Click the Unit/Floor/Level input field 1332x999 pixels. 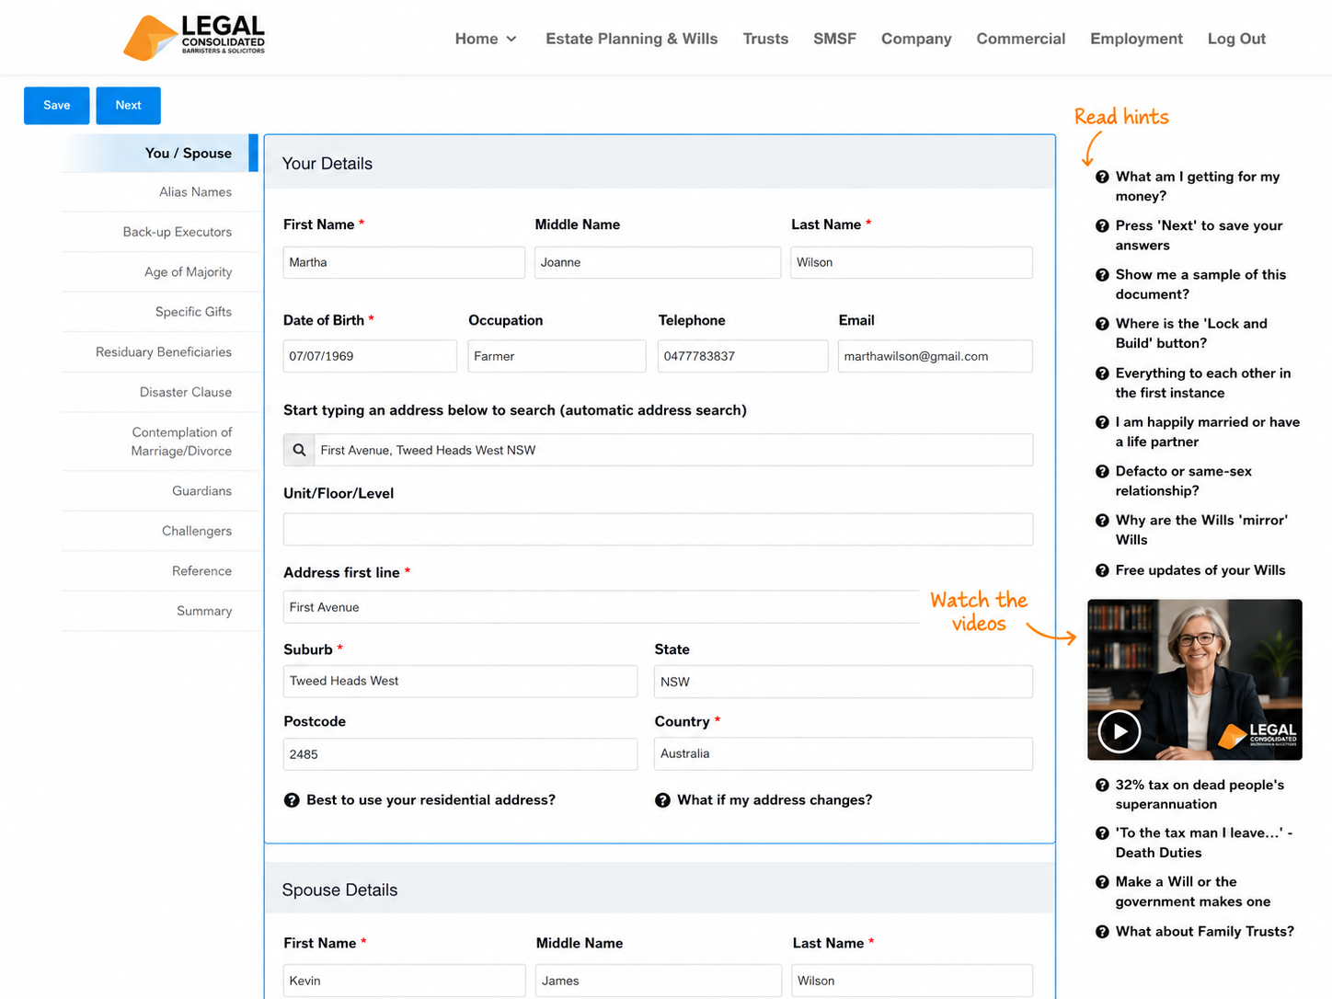[658, 529]
